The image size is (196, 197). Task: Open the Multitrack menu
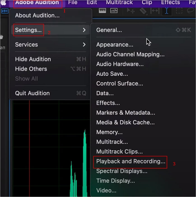(119, 3)
